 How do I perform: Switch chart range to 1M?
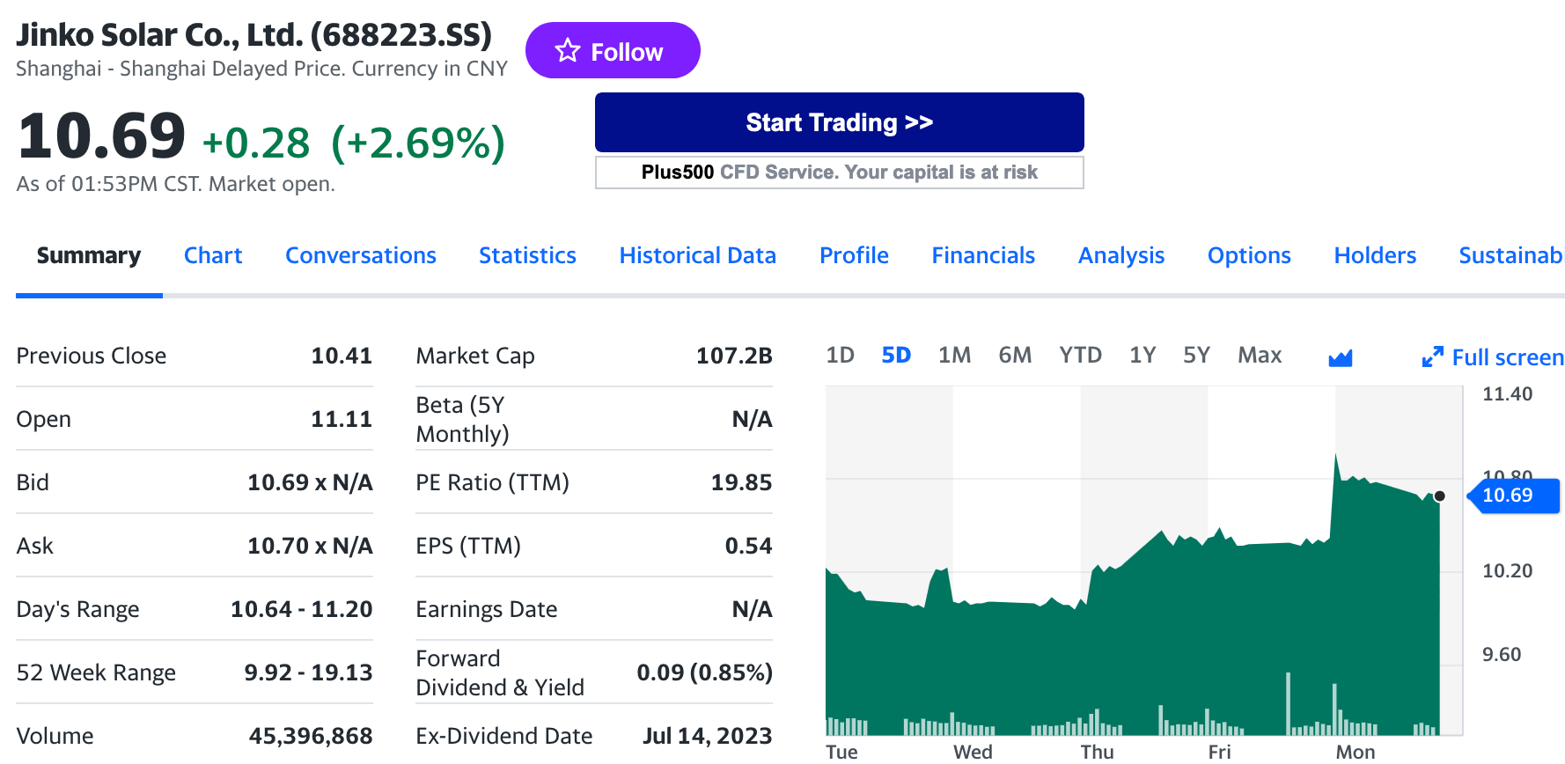954,355
